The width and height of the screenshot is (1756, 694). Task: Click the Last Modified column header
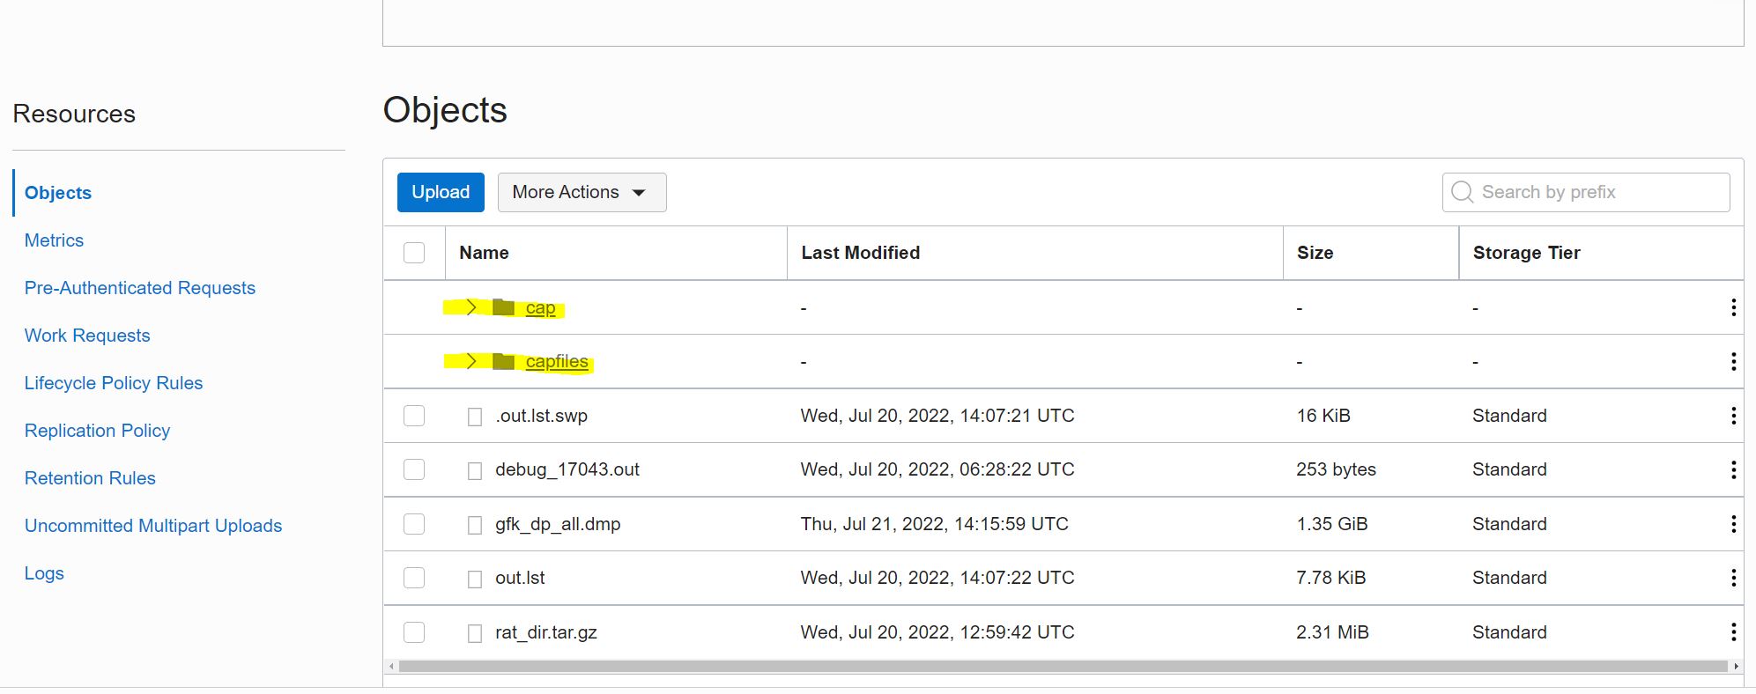coord(860,253)
